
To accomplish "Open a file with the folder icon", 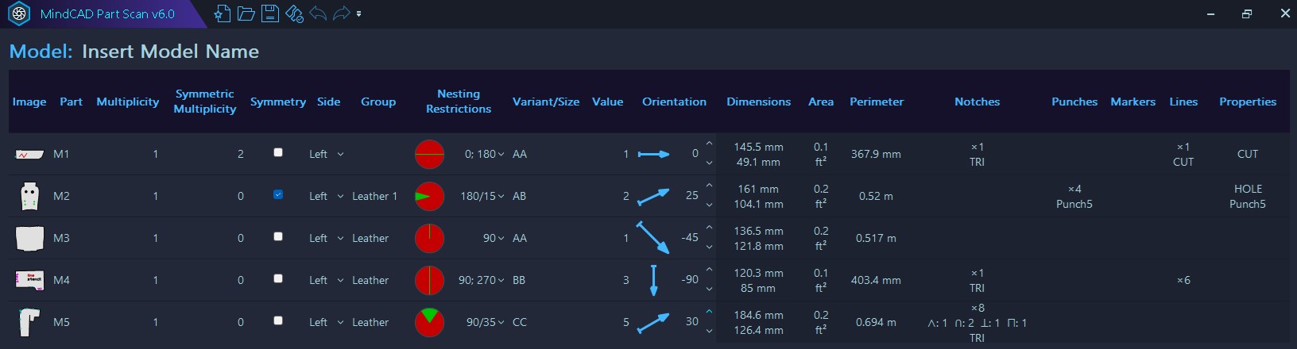I will coord(246,13).
